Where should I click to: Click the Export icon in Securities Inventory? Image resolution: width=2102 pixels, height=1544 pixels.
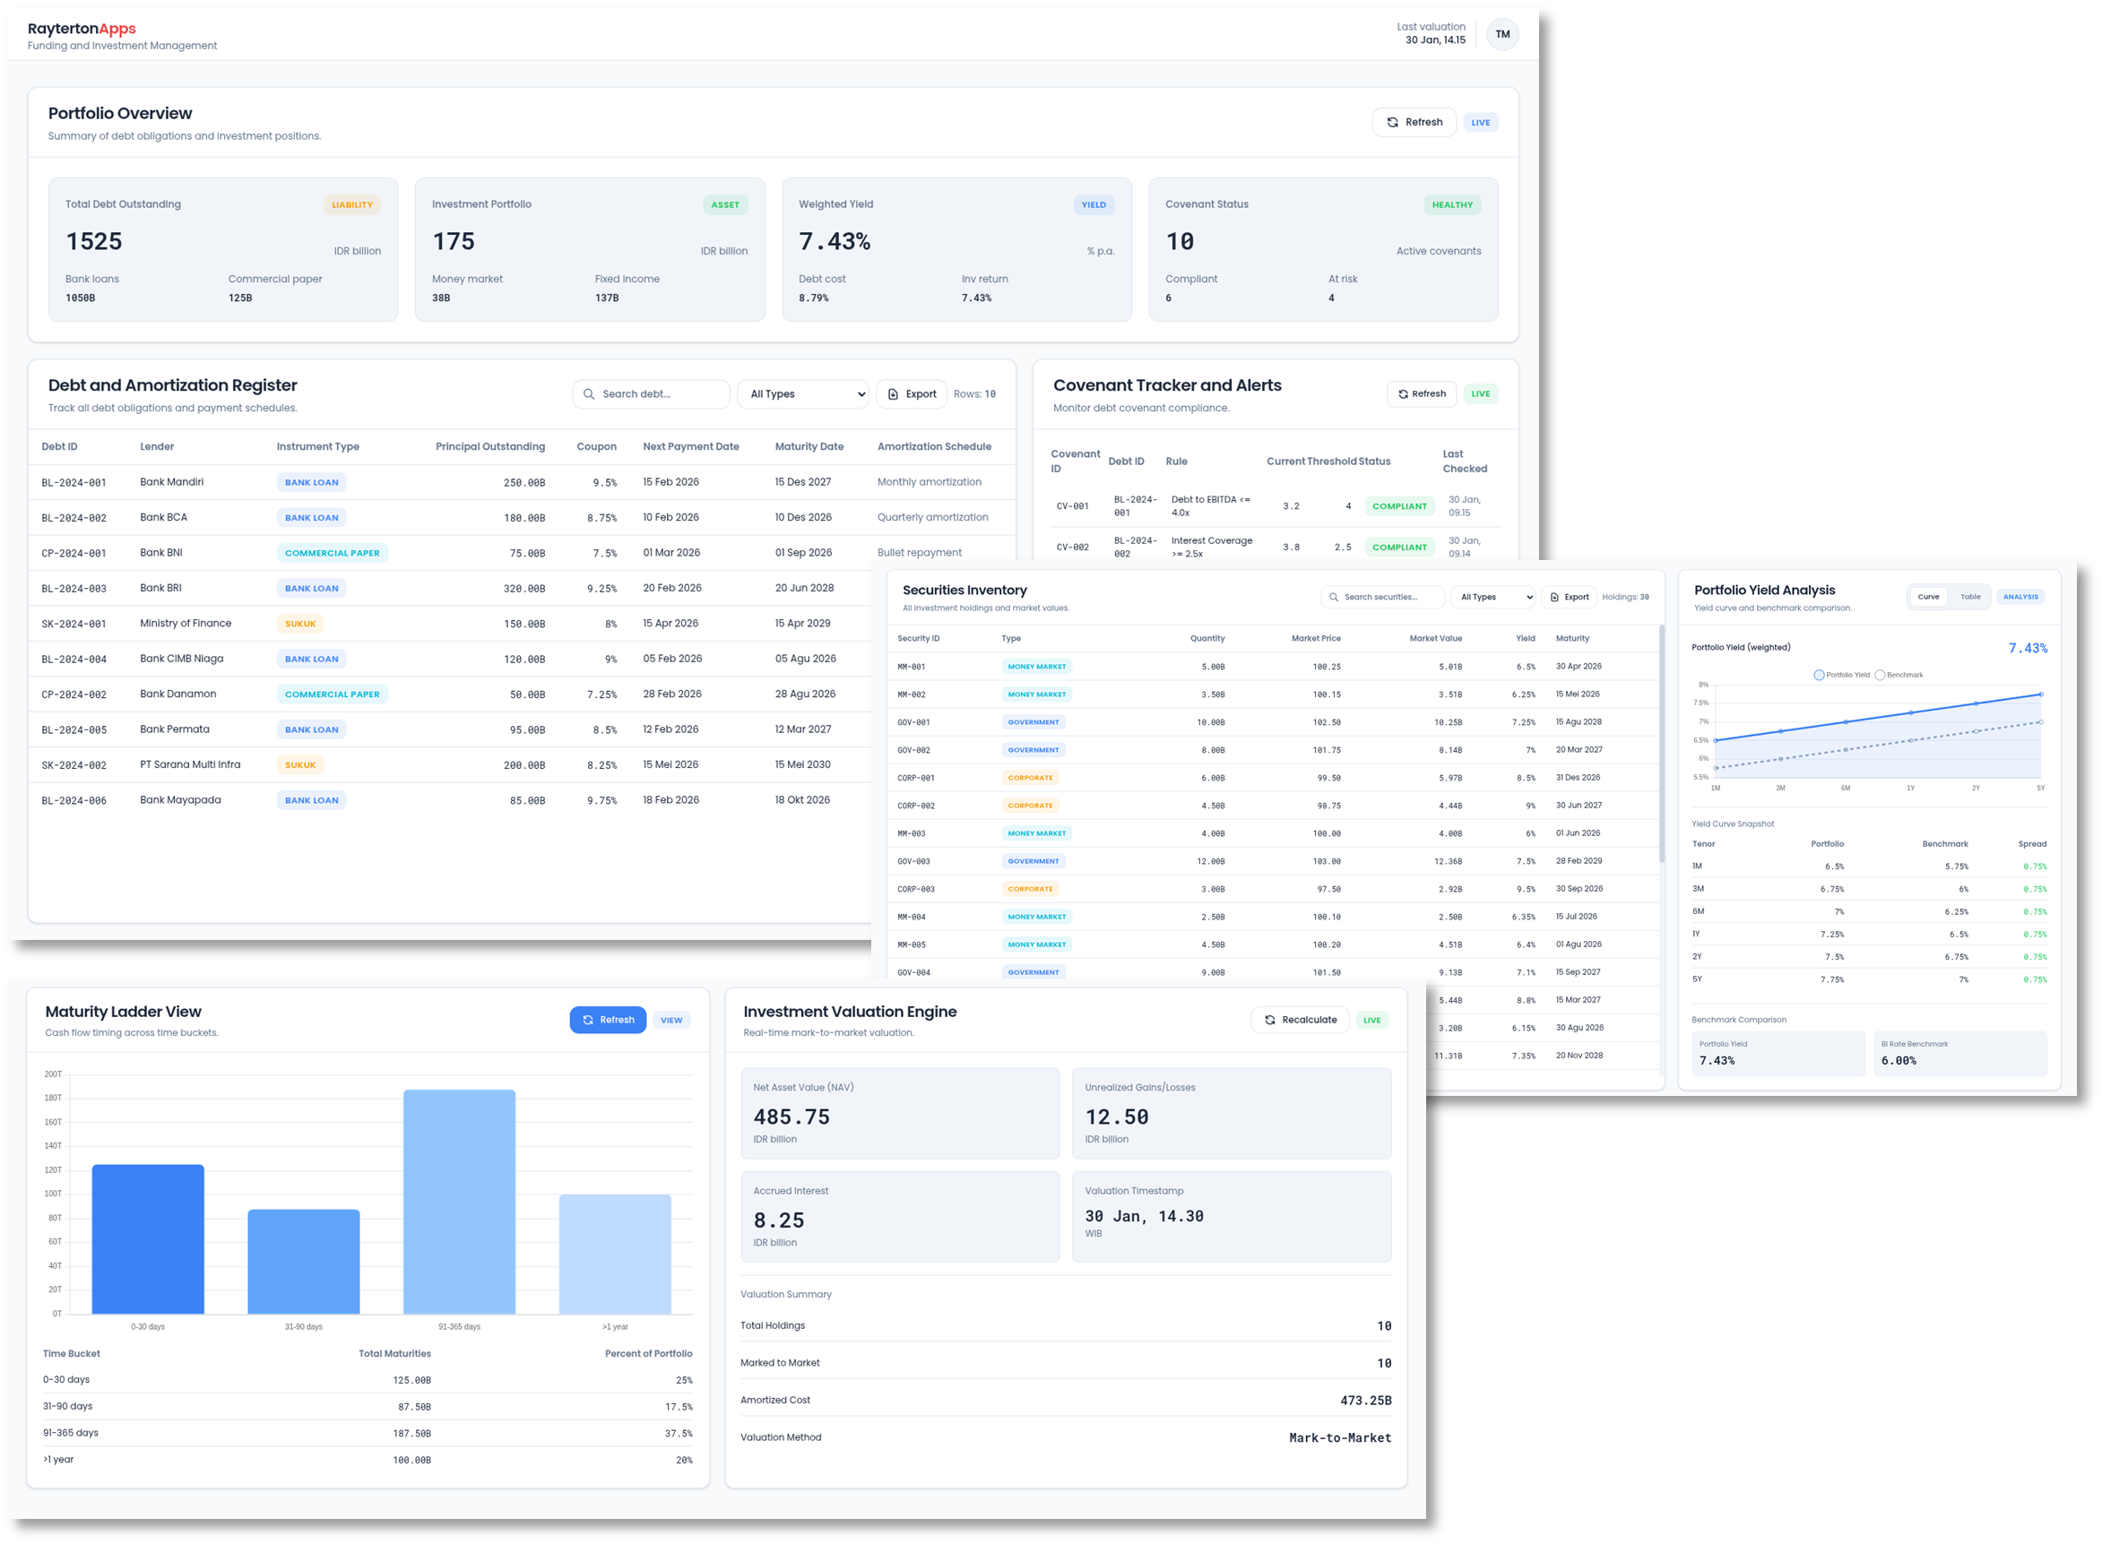tap(1554, 597)
